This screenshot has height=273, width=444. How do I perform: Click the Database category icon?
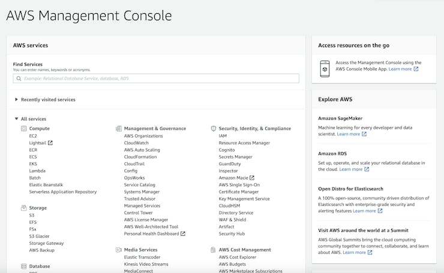click(x=24, y=266)
